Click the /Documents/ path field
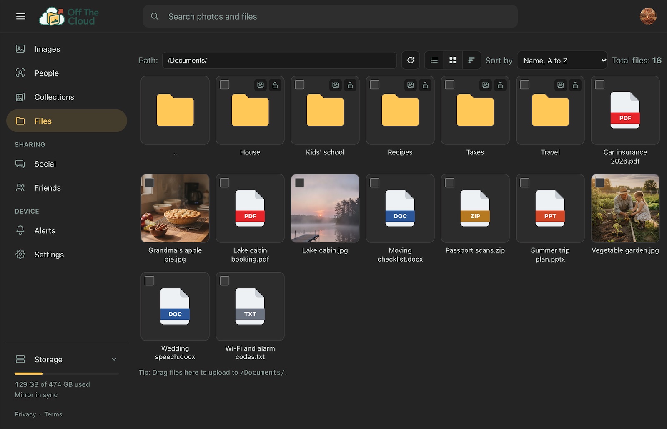This screenshot has height=429, width=667. [279, 60]
